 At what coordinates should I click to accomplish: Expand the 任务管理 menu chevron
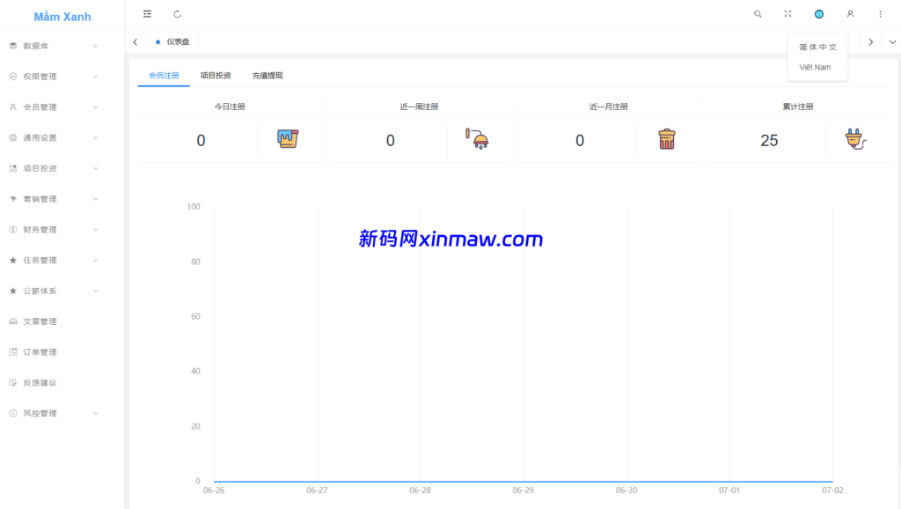(95, 260)
